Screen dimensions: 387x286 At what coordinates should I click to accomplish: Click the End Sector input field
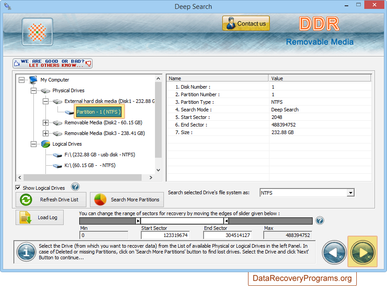click(x=228, y=235)
